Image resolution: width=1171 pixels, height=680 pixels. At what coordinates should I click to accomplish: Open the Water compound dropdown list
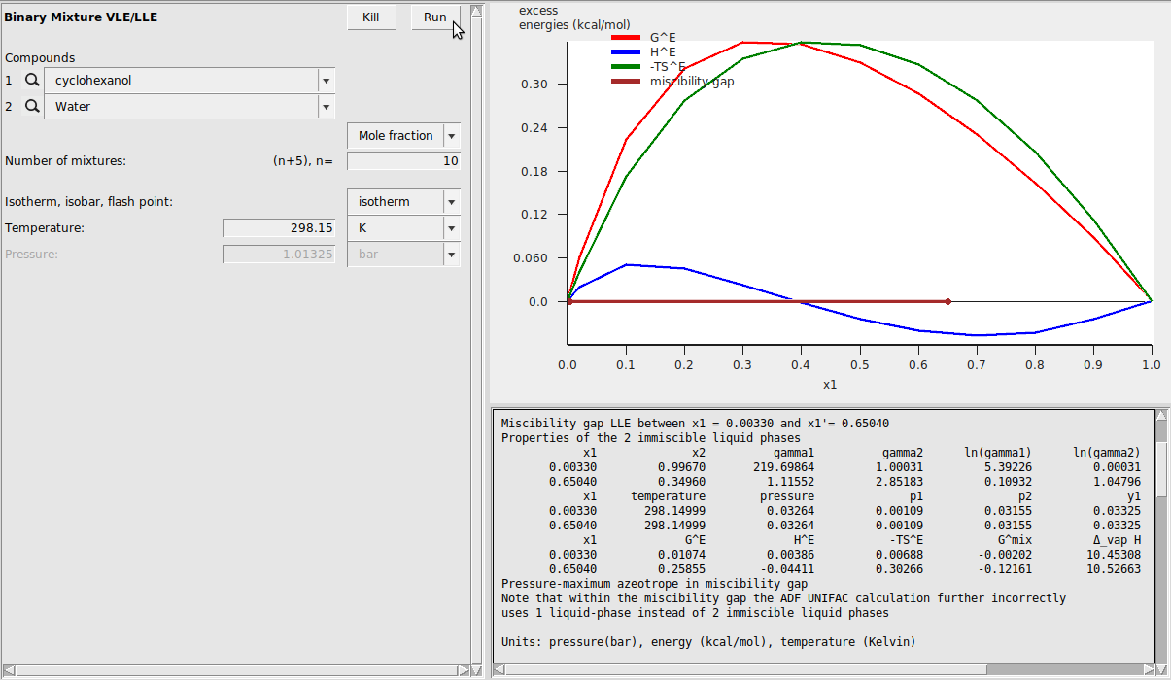click(326, 107)
